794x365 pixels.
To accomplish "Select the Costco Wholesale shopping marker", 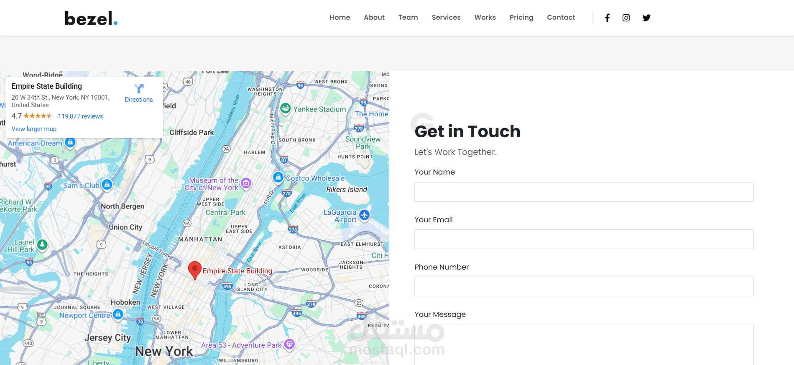I will coord(278,177).
